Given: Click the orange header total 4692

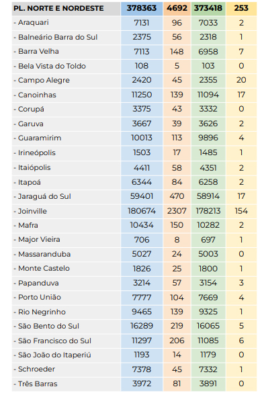Looking at the screenshot, I should (x=177, y=8).
